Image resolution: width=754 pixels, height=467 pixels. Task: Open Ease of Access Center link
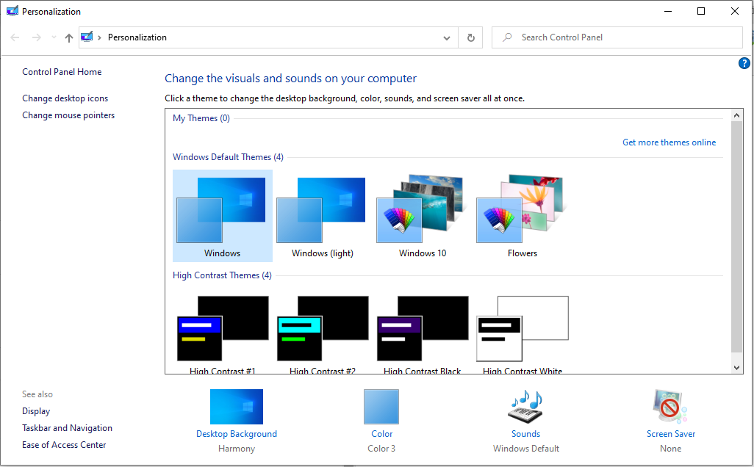[64, 445]
